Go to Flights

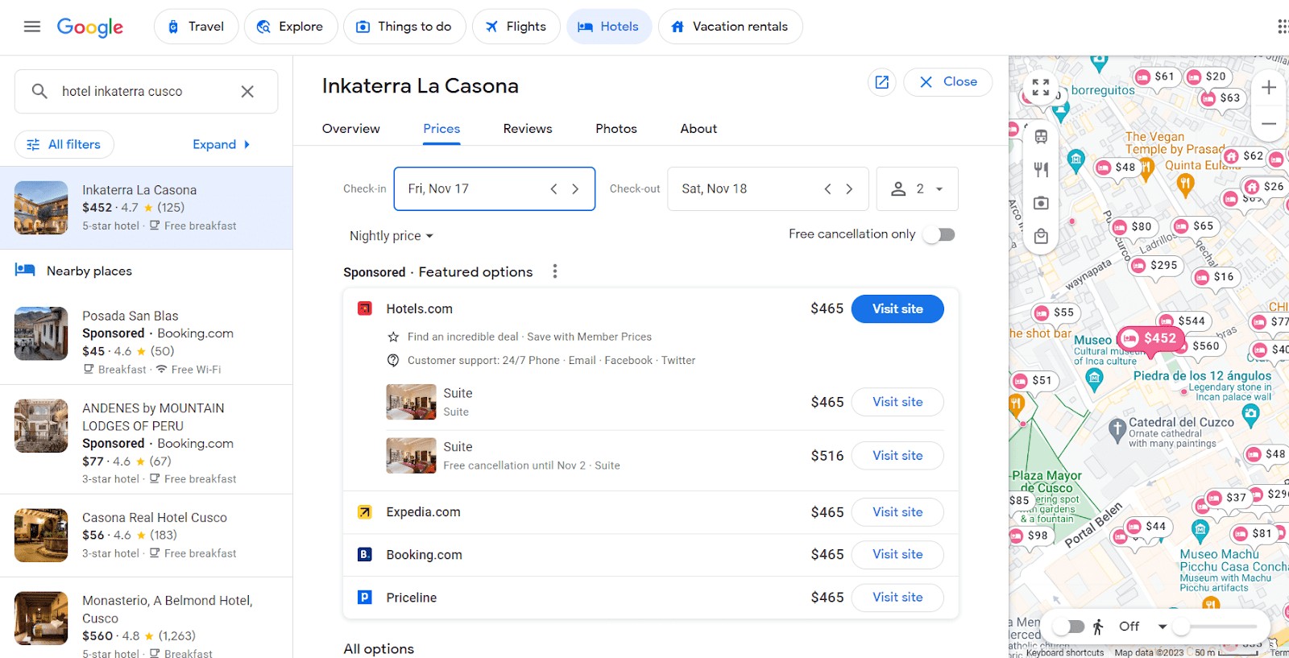click(516, 27)
